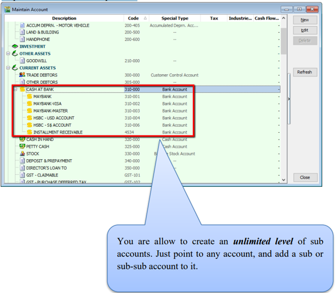
Task: Click the Refresh button
Action: [305, 72]
